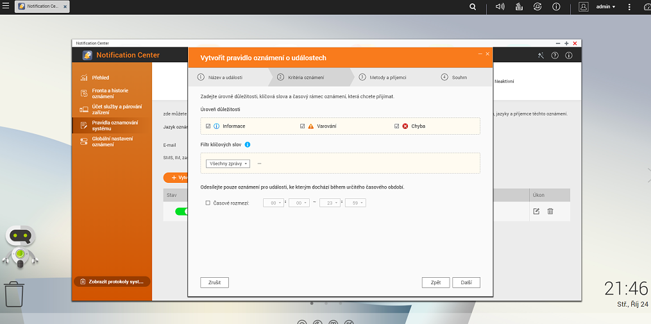This screenshot has width=651, height=324.
Task: Enable the Časové rozmezí checkbox
Action: pyautogui.click(x=208, y=203)
